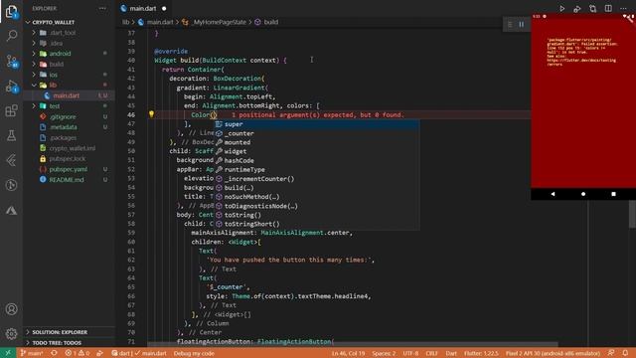Click the lightbulb quick fix on line 46
Screen dimensions: 636x358
tap(151, 114)
